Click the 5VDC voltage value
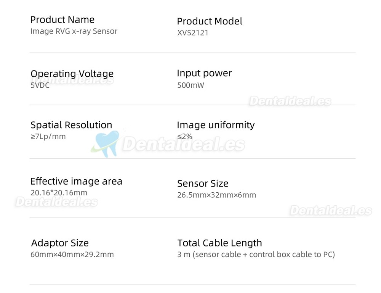 pos(40,85)
